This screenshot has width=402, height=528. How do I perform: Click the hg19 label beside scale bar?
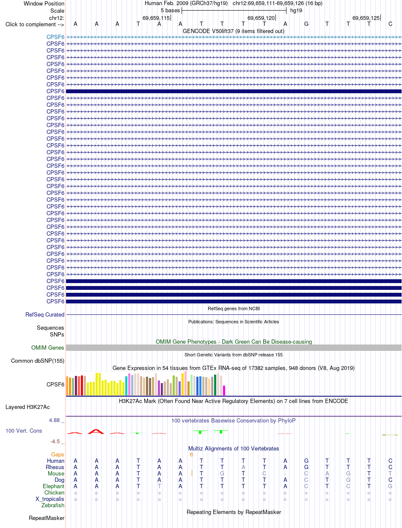[296, 10]
